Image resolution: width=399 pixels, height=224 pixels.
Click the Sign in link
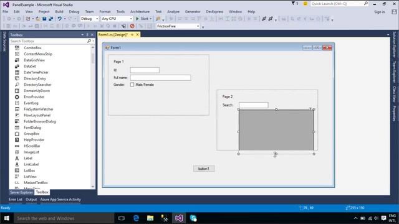click(380, 12)
